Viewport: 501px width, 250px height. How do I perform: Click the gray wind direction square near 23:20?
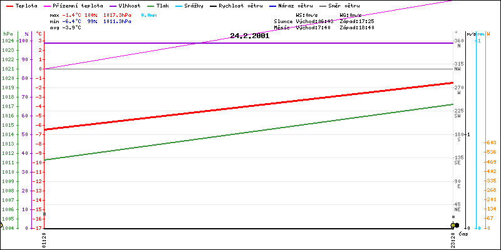click(x=453, y=217)
